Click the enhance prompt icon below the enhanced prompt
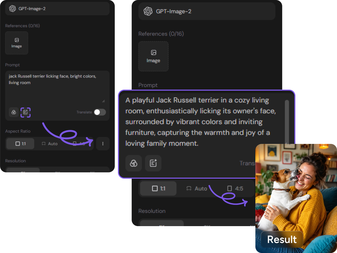Image resolution: width=337 pixels, height=253 pixels. click(x=153, y=163)
